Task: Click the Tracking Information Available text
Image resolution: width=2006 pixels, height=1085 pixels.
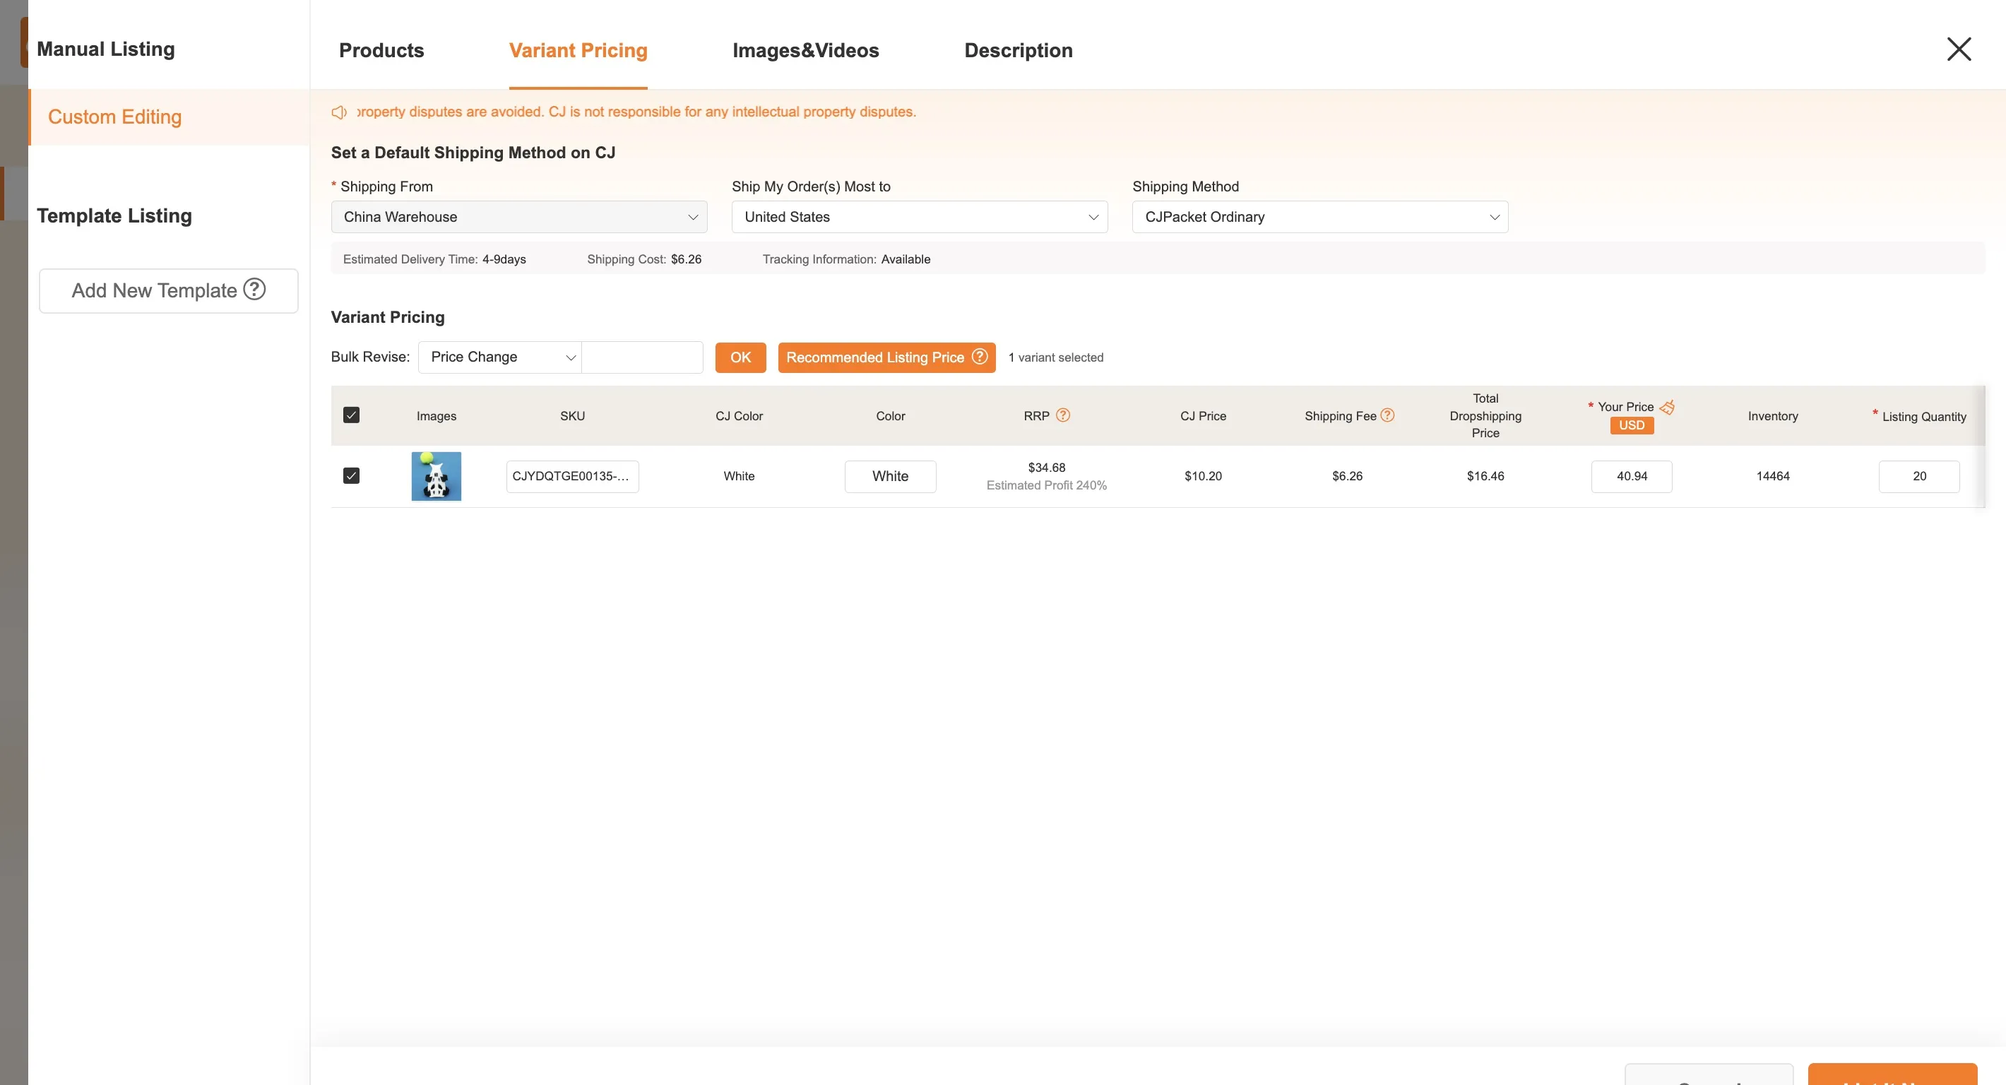Action: 846,259
